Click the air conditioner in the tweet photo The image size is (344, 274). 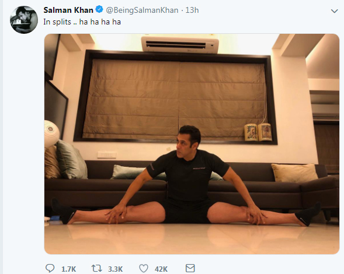pos(180,45)
